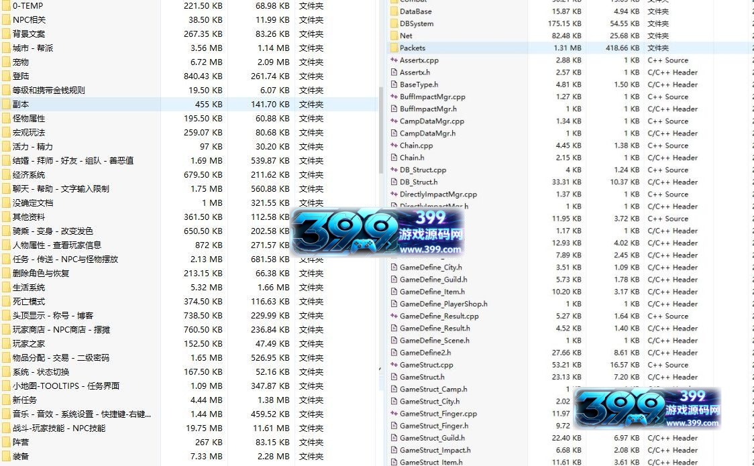Select the 活力 - 精力 folder
The height and width of the screenshot is (466, 754).
coord(33,147)
